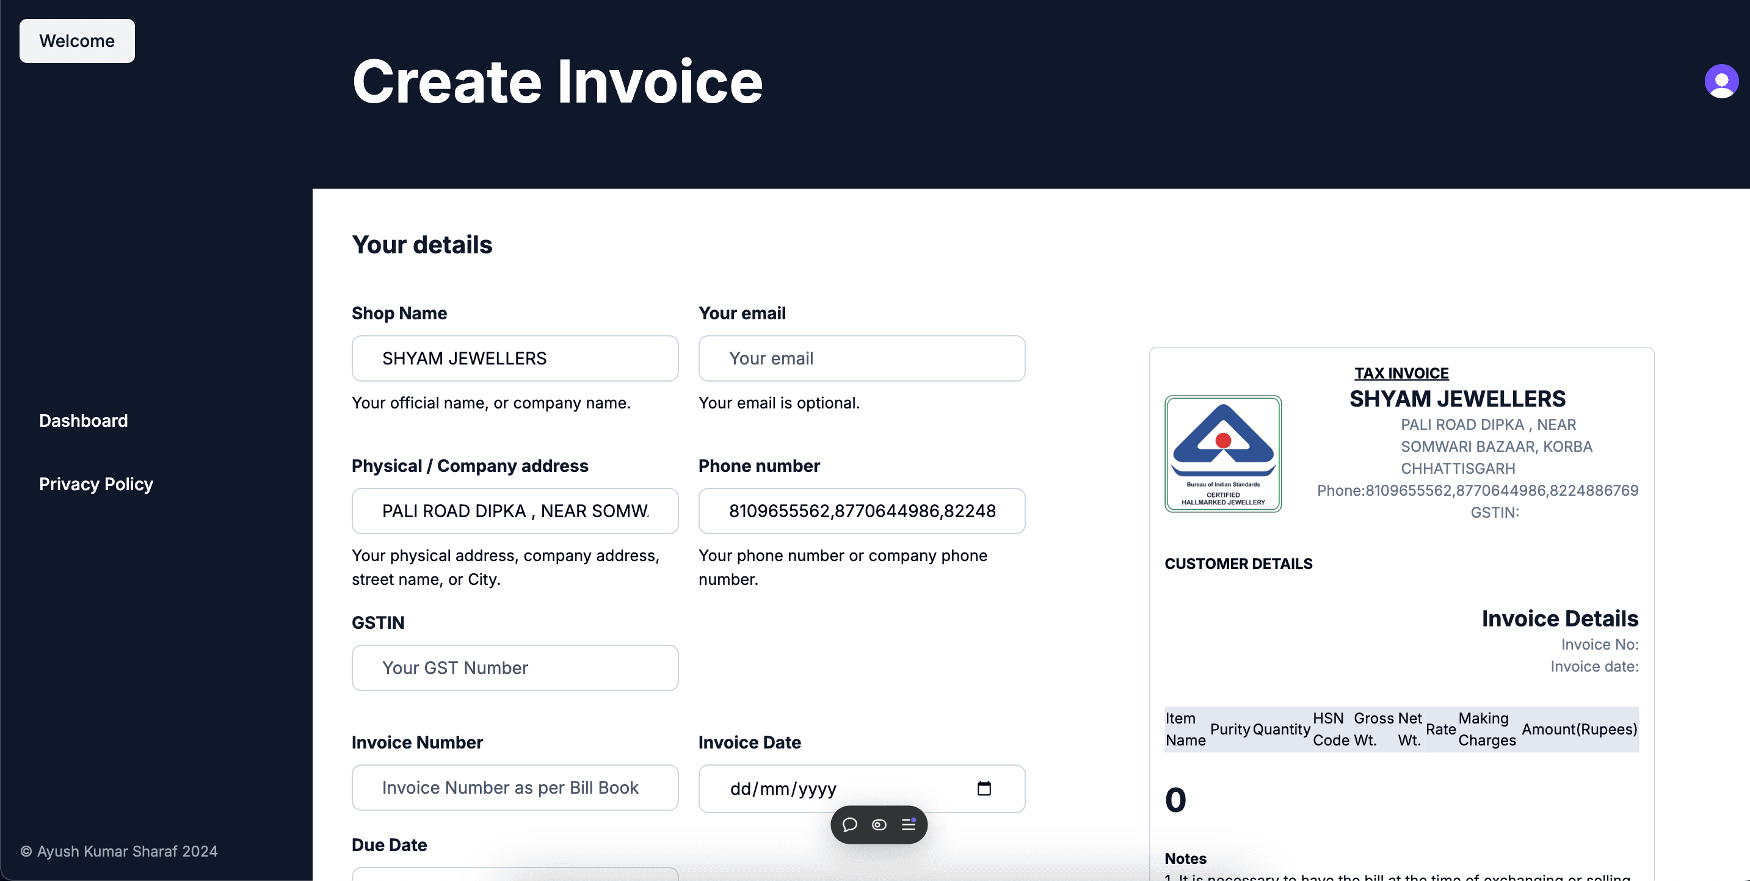This screenshot has width=1750, height=881.
Task: Click the total amount 0 in preview
Action: pos(1175,799)
